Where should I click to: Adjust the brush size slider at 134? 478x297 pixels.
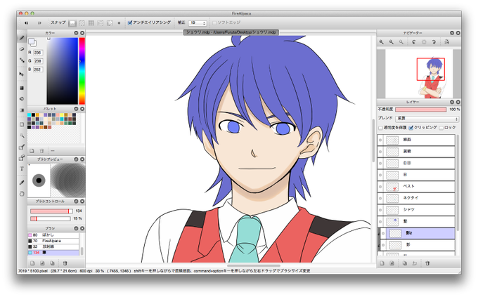pyautogui.click(x=51, y=211)
